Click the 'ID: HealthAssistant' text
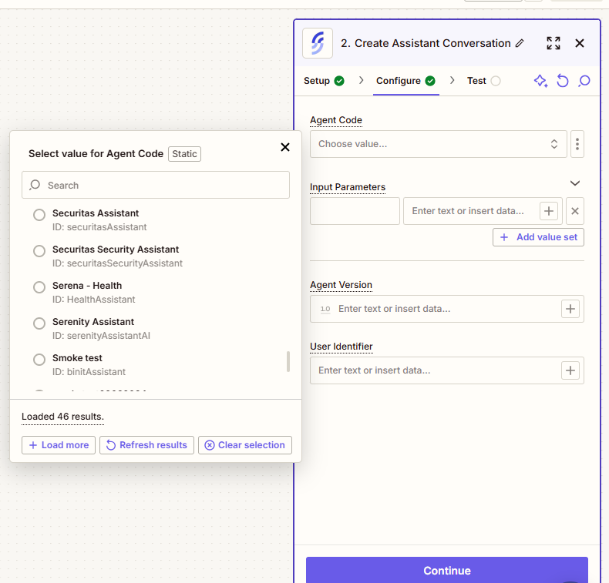 pyautogui.click(x=93, y=300)
